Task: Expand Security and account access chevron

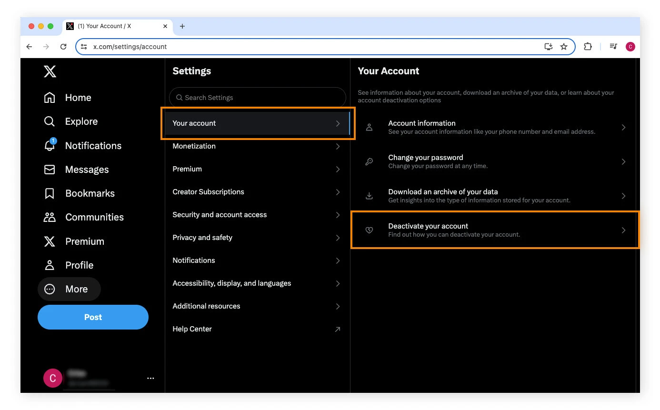Action: pos(338,215)
